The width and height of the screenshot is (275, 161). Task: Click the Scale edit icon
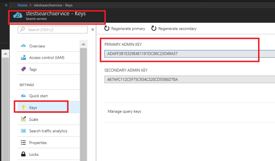coord(23,119)
